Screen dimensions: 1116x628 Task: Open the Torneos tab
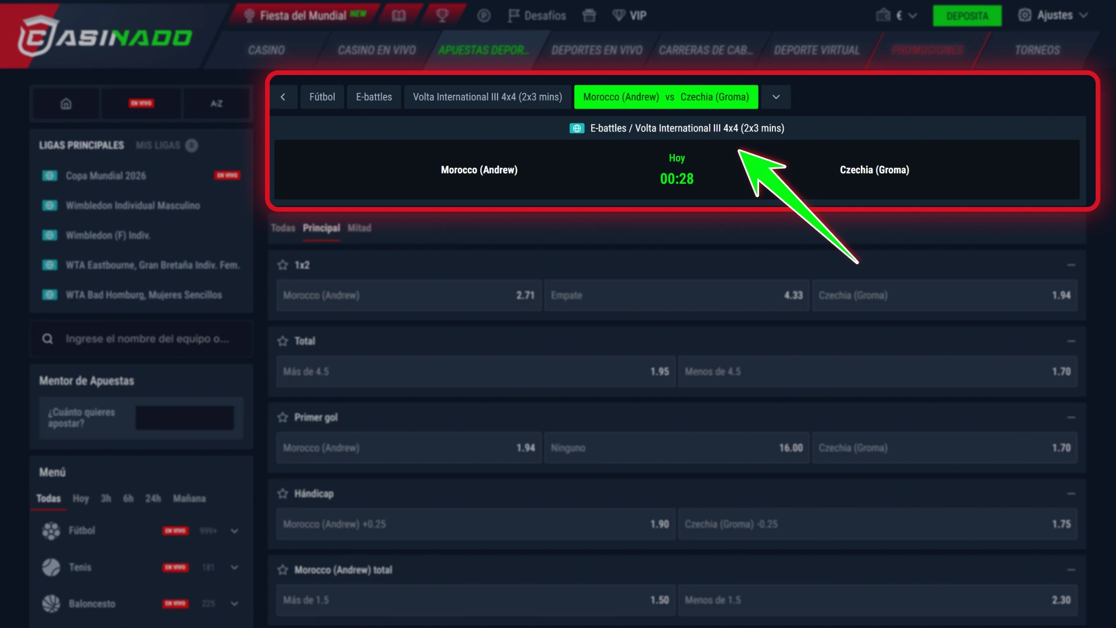pos(1038,50)
